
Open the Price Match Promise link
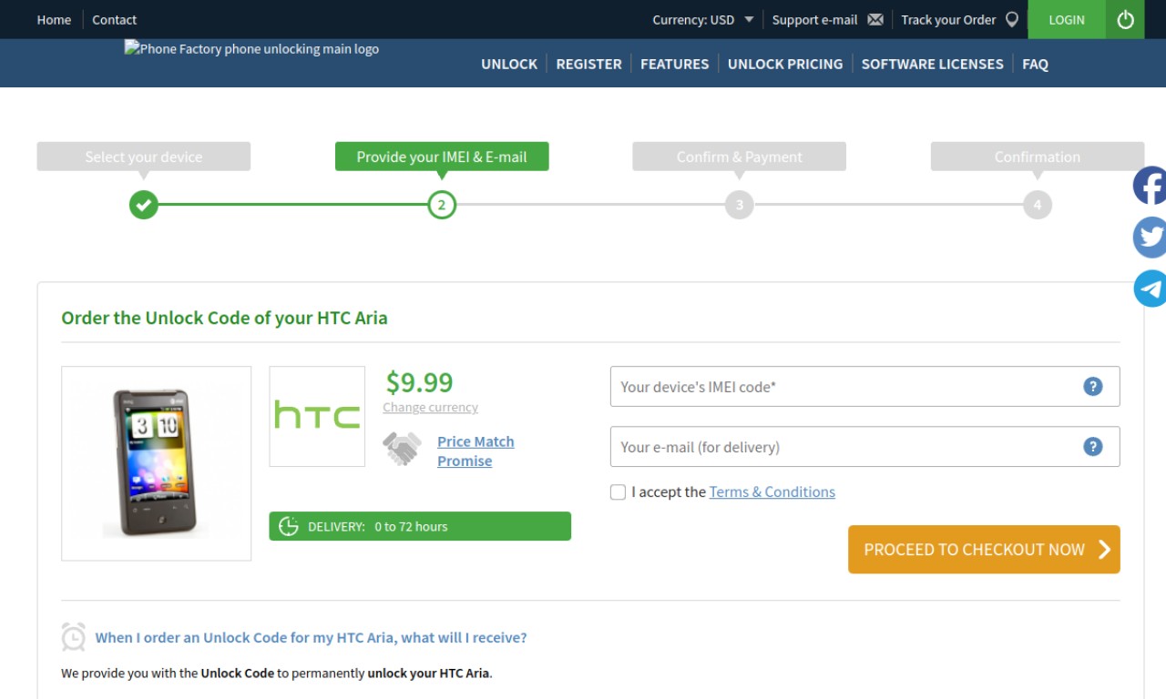click(x=476, y=451)
